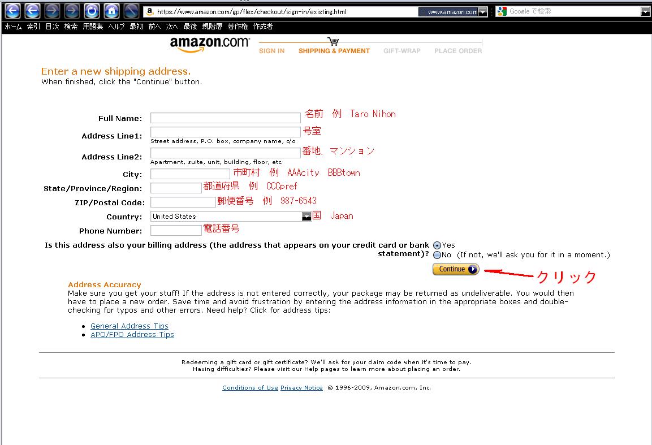Click the PLACE ORDER checkout step

tap(458, 51)
